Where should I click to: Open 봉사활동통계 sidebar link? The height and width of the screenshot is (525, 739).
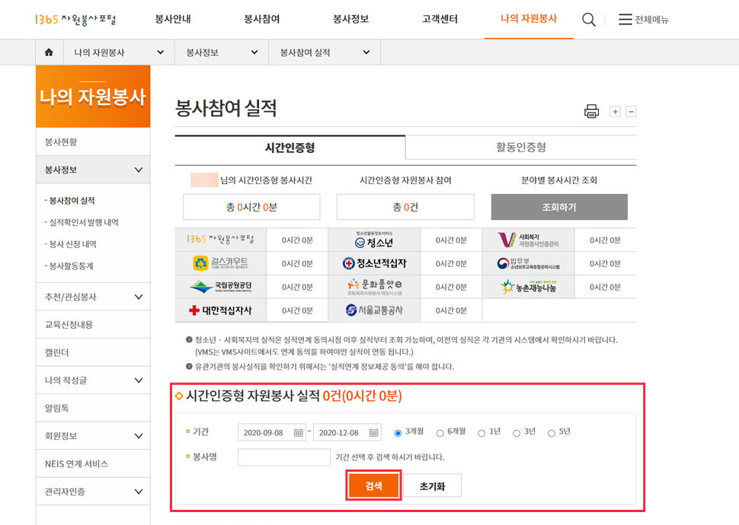coord(71,266)
